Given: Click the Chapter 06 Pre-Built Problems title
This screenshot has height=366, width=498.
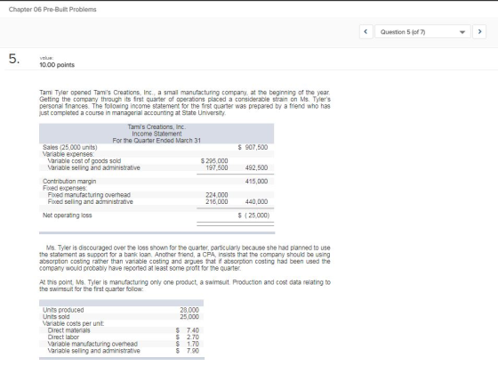Looking at the screenshot, I should tap(52, 9).
